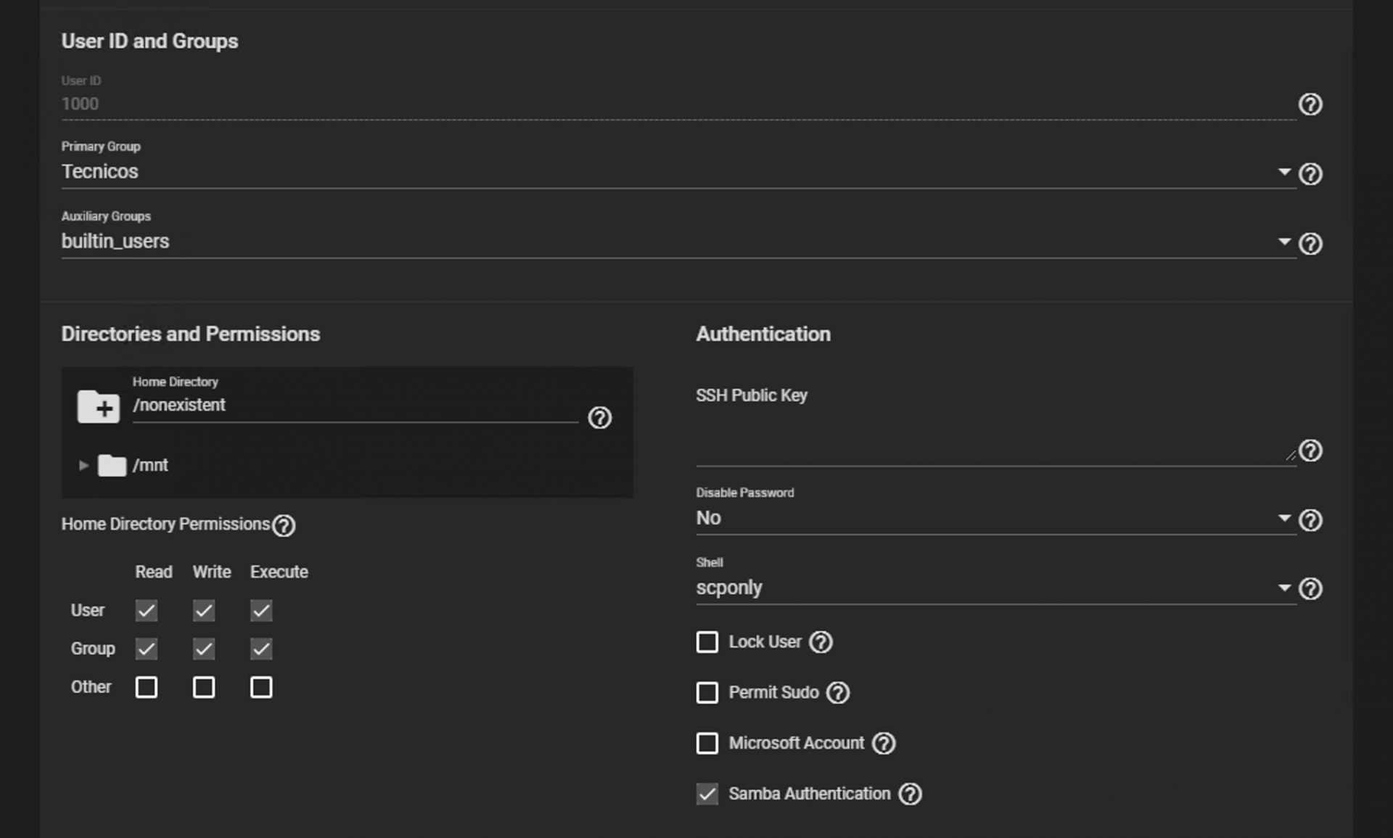Open help for SSH Public Key
Viewport: 1393px width, 838px height.
(1310, 451)
